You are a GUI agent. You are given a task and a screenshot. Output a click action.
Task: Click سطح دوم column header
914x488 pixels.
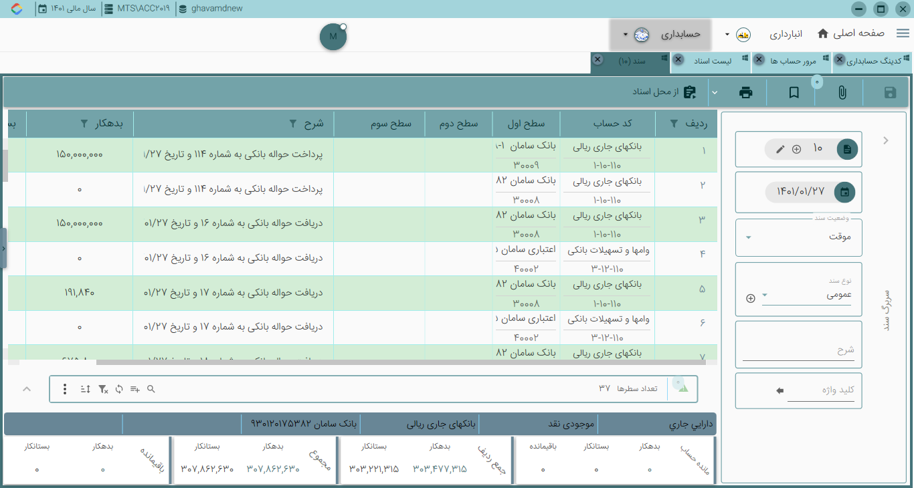(458, 124)
